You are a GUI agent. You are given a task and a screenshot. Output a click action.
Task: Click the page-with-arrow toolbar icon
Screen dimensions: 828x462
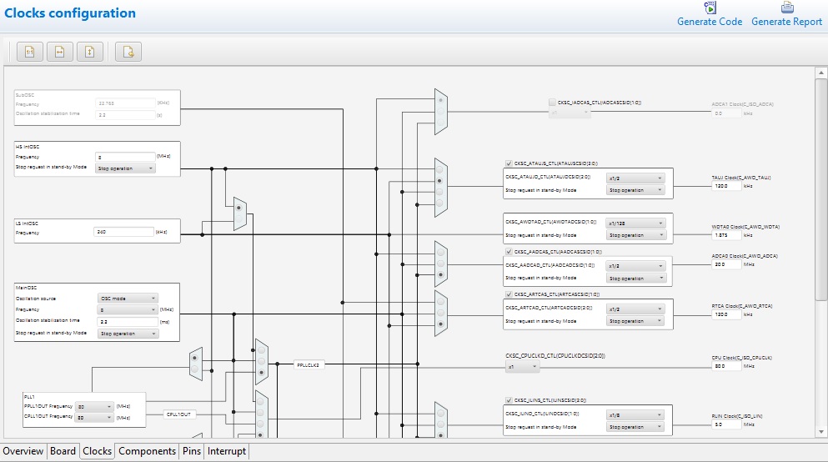pos(128,52)
